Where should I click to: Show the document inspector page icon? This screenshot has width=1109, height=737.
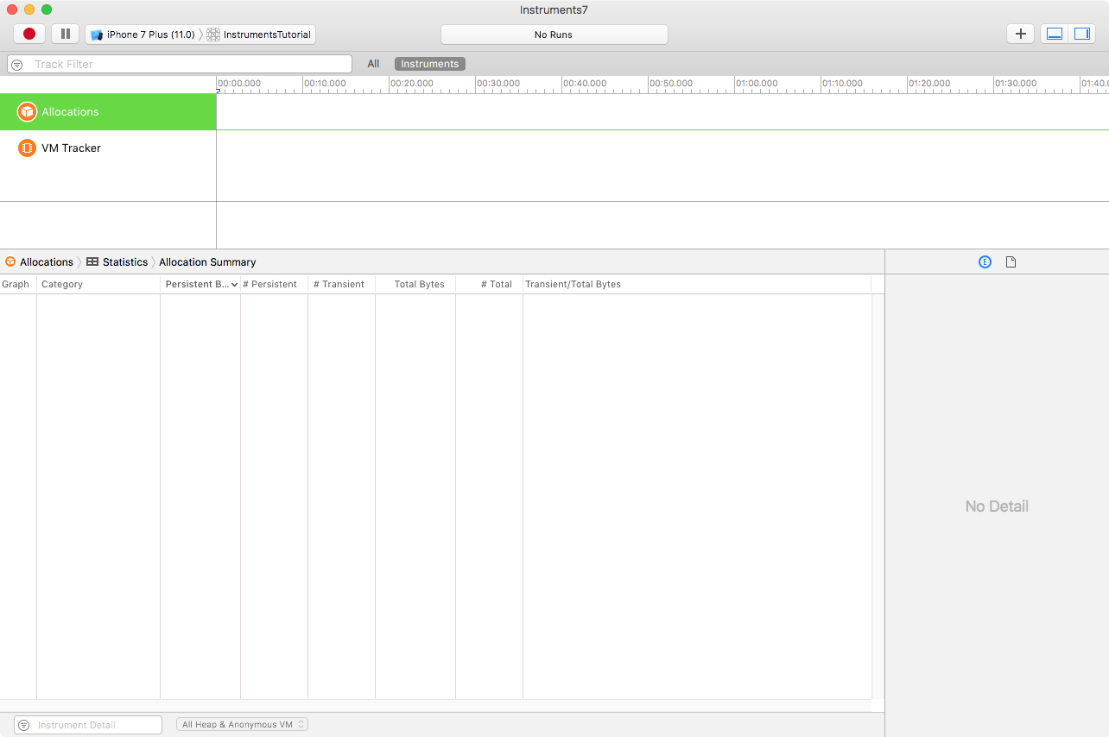(1011, 262)
